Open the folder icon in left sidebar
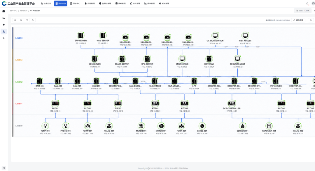 [x=3, y=11]
